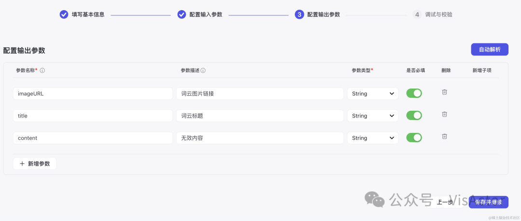Click info icon beside 参数名称

pos(42,70)
